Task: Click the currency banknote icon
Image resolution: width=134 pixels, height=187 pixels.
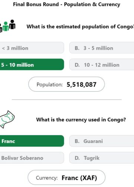Action: [7, 119]
